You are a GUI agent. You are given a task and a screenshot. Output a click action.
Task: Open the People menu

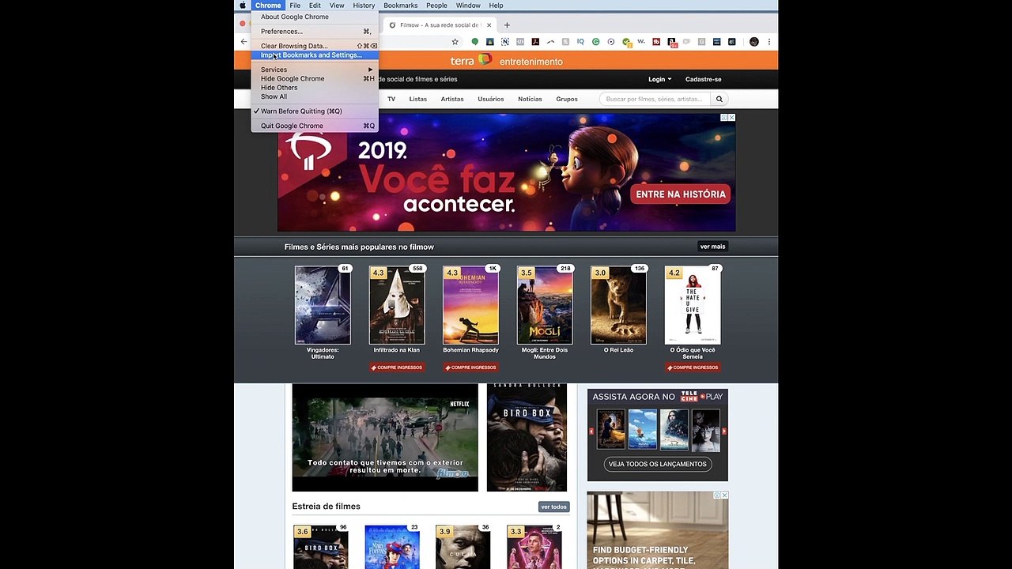436,6
